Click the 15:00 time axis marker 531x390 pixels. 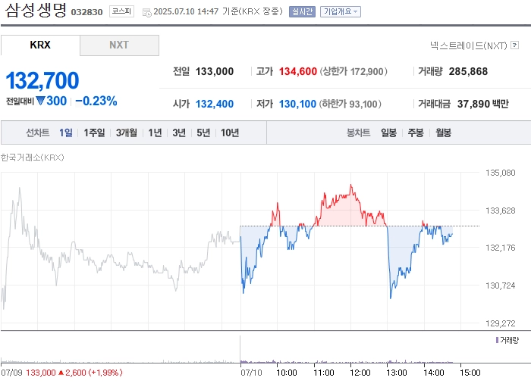coord(470,373)
